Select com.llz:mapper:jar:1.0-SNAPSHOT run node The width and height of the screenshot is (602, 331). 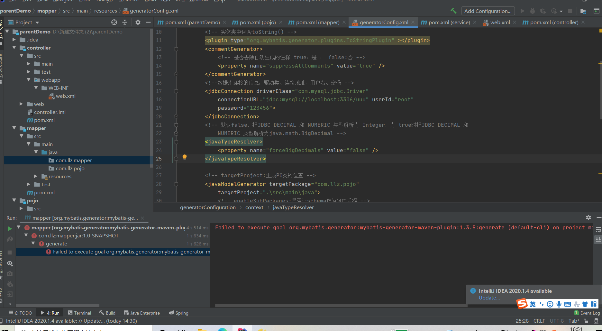coord(78,235)
